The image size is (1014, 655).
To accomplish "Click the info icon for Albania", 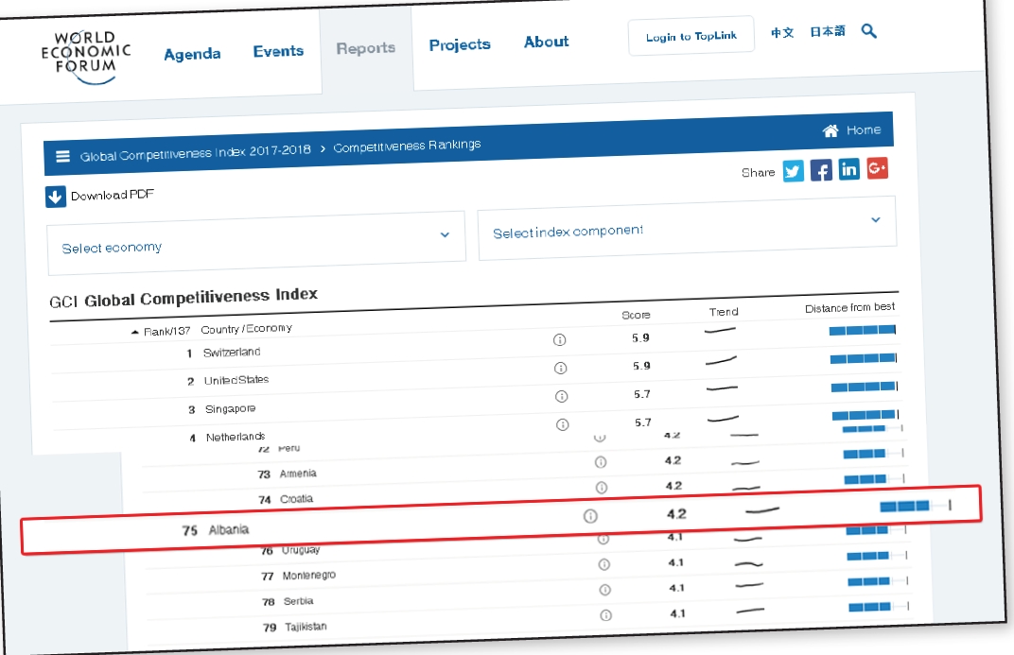I will 591,516.
